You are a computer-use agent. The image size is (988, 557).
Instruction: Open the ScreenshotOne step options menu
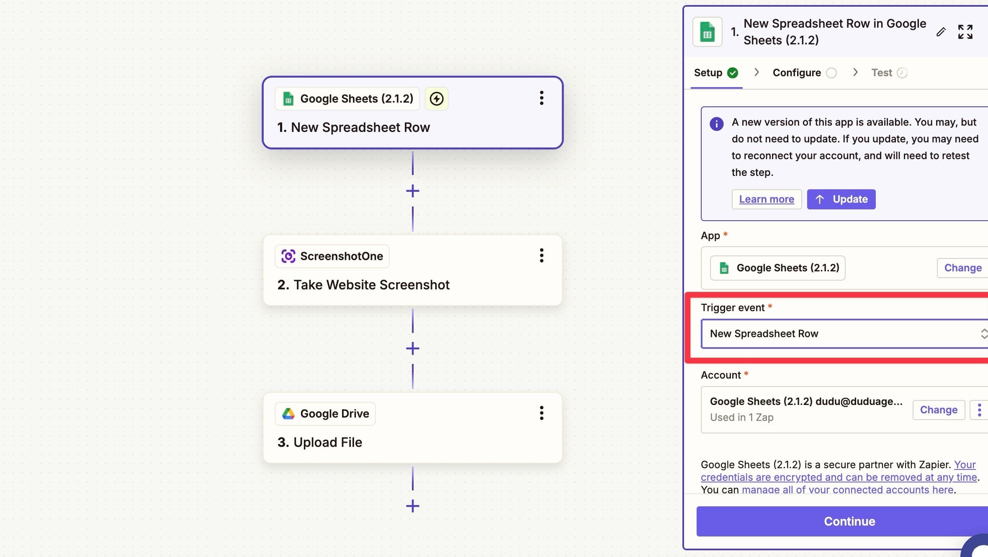pos(541,255)
